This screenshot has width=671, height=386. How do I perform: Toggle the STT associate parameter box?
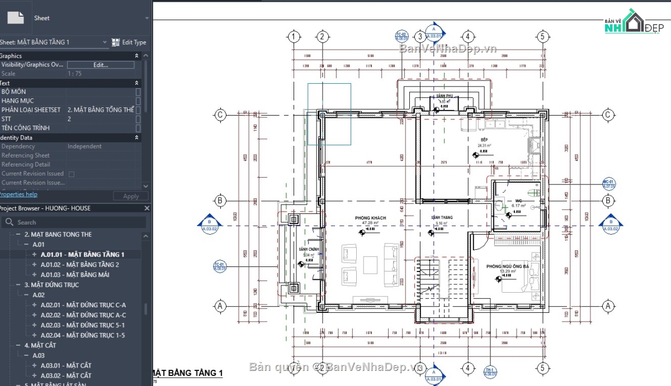coord(138,119)
